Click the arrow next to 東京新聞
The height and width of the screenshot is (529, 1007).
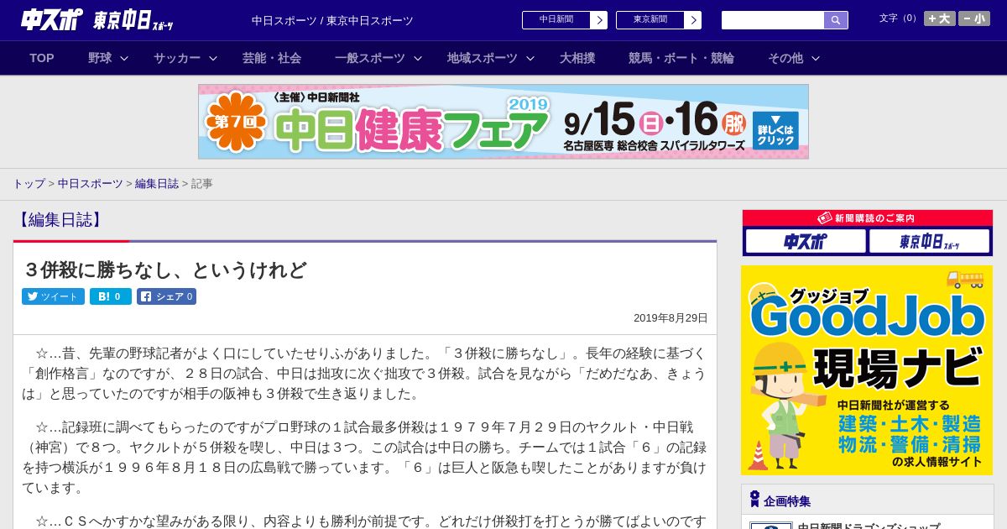click(693, 20)
